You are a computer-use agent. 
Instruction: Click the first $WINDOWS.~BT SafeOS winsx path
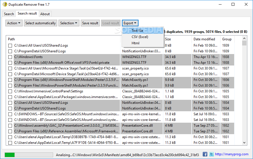pos(67,114)
